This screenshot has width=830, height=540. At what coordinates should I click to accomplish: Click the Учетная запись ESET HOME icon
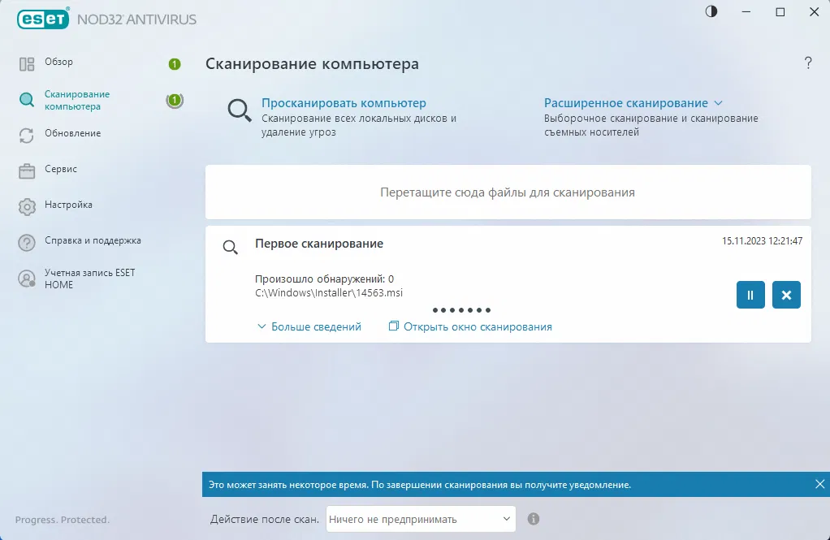click(x=27, y=279)
